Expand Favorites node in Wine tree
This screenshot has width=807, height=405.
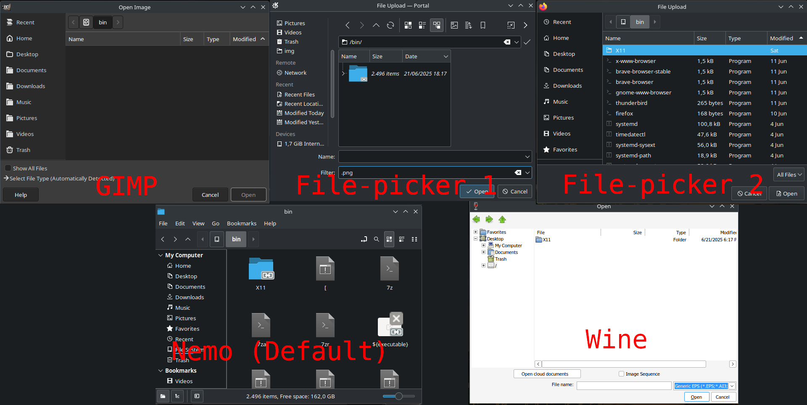[476, 232]
